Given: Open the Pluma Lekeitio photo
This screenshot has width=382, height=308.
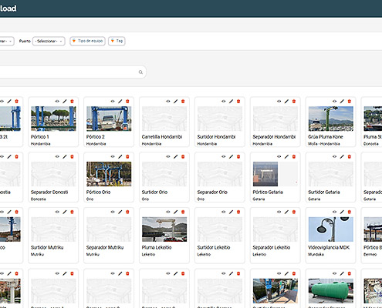Looking at the screenshot, I should click(164, 229).
